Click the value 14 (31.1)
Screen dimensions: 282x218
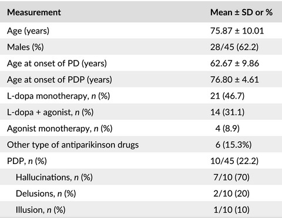point(227,112)
